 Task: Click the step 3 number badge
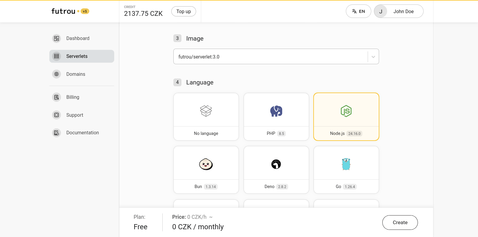coord(177,38)
